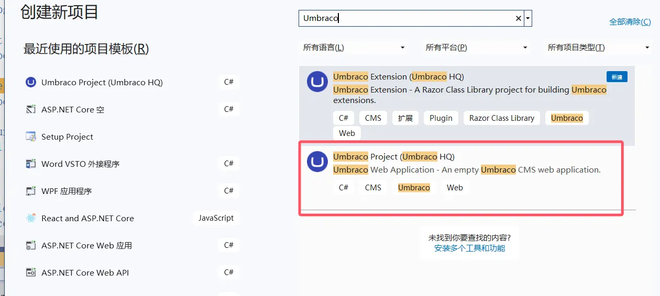Click the C# tag on Umbraco Extension result
This screenshot has width=660, height=296.
click(x=344, y=118)
